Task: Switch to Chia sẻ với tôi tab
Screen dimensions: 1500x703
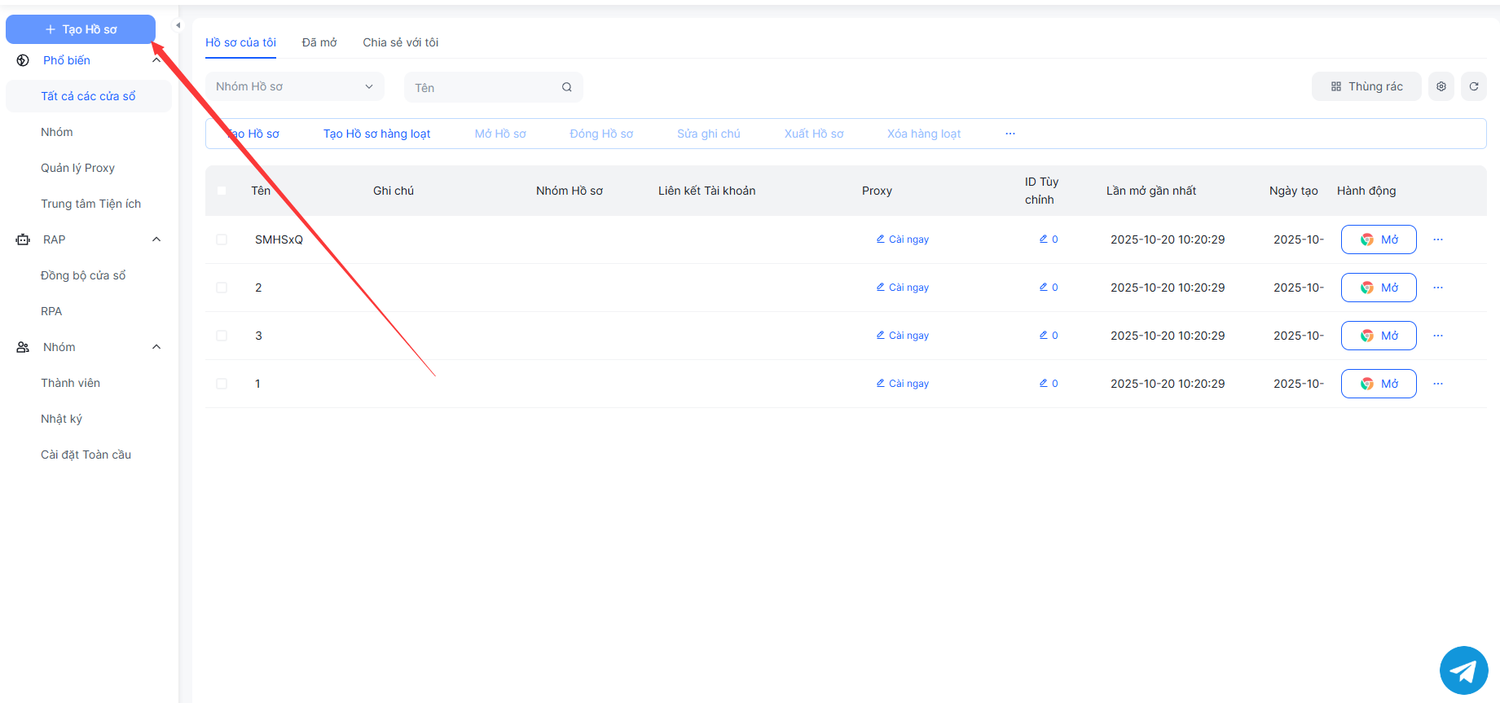Action: 400,42
